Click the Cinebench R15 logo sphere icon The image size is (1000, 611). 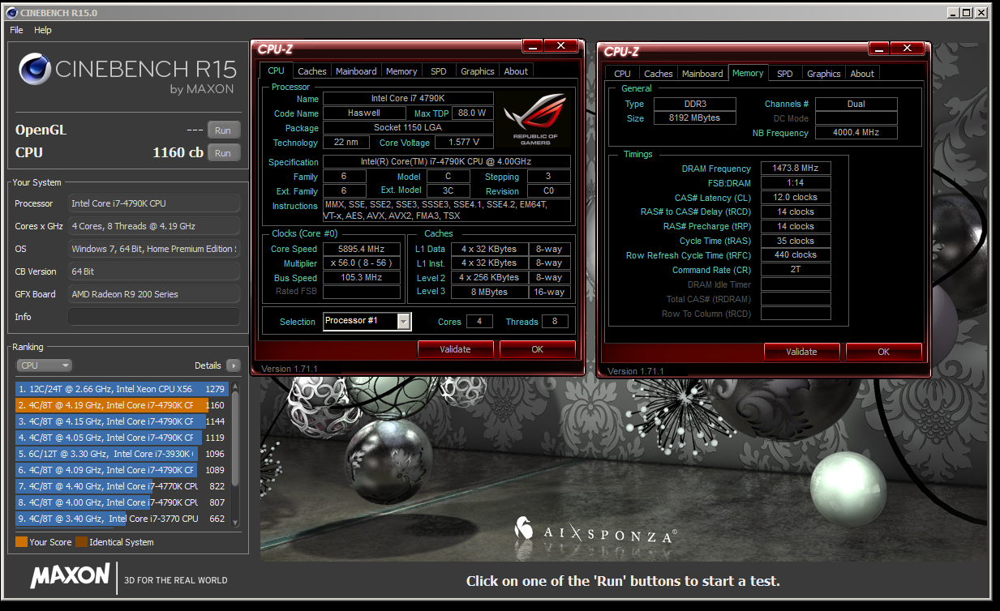point(35,70)
